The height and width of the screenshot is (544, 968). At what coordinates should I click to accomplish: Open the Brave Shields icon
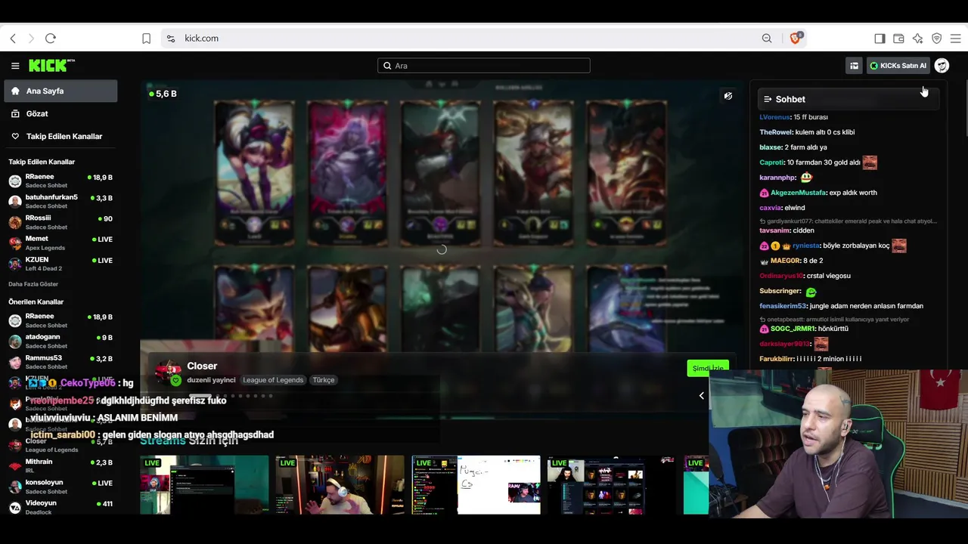[x=796, y=38]
